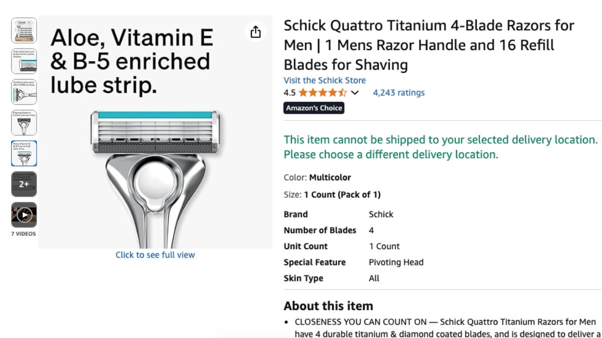Click to see full view link
The image size is (602, 338).
(155, 255)
